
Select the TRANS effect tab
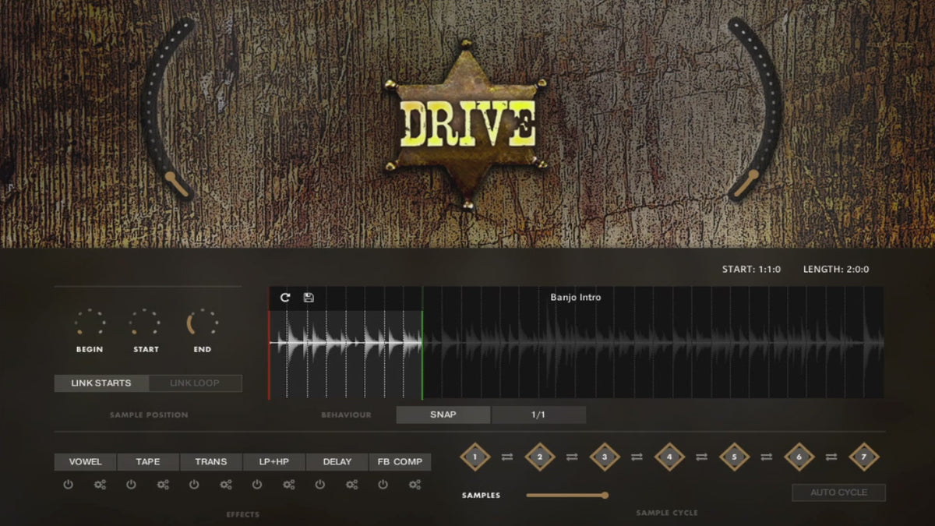pyautogui.click(x=210, y=462)
